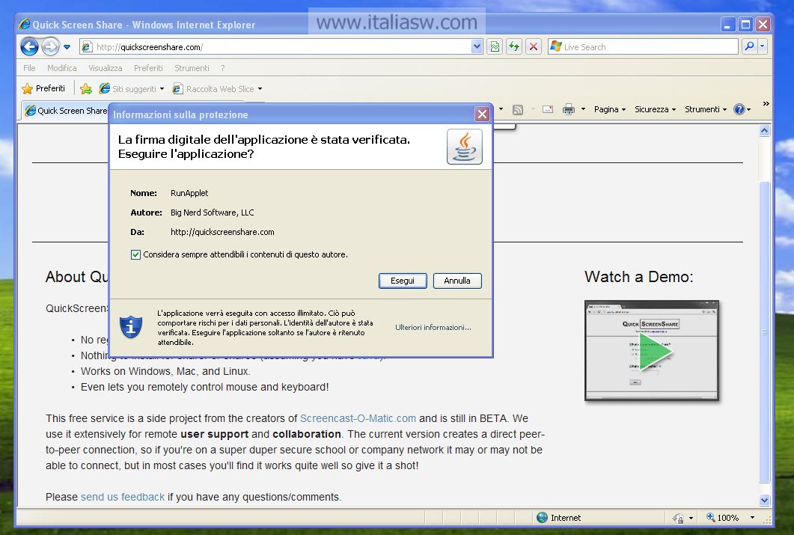Screen dimensions: 794x535
Task: Select the Quick Screen Share tab
Action: [65, 110]
